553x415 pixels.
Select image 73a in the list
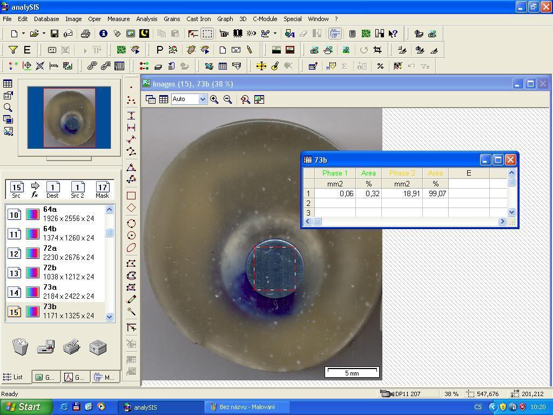point(56,292)
